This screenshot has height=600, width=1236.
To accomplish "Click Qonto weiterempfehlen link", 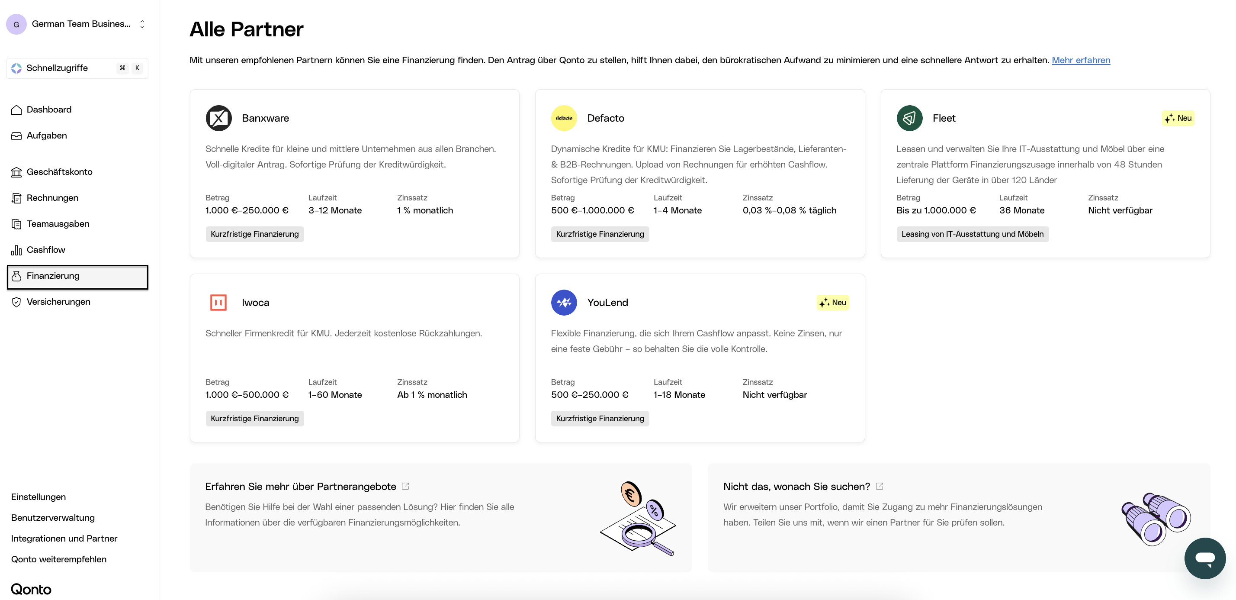I will click(x=58, y=559).
